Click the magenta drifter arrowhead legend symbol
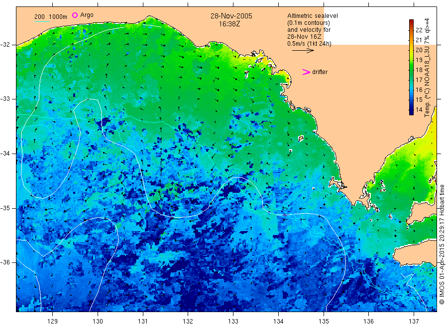Screen dimensions: 448x328 306,72
